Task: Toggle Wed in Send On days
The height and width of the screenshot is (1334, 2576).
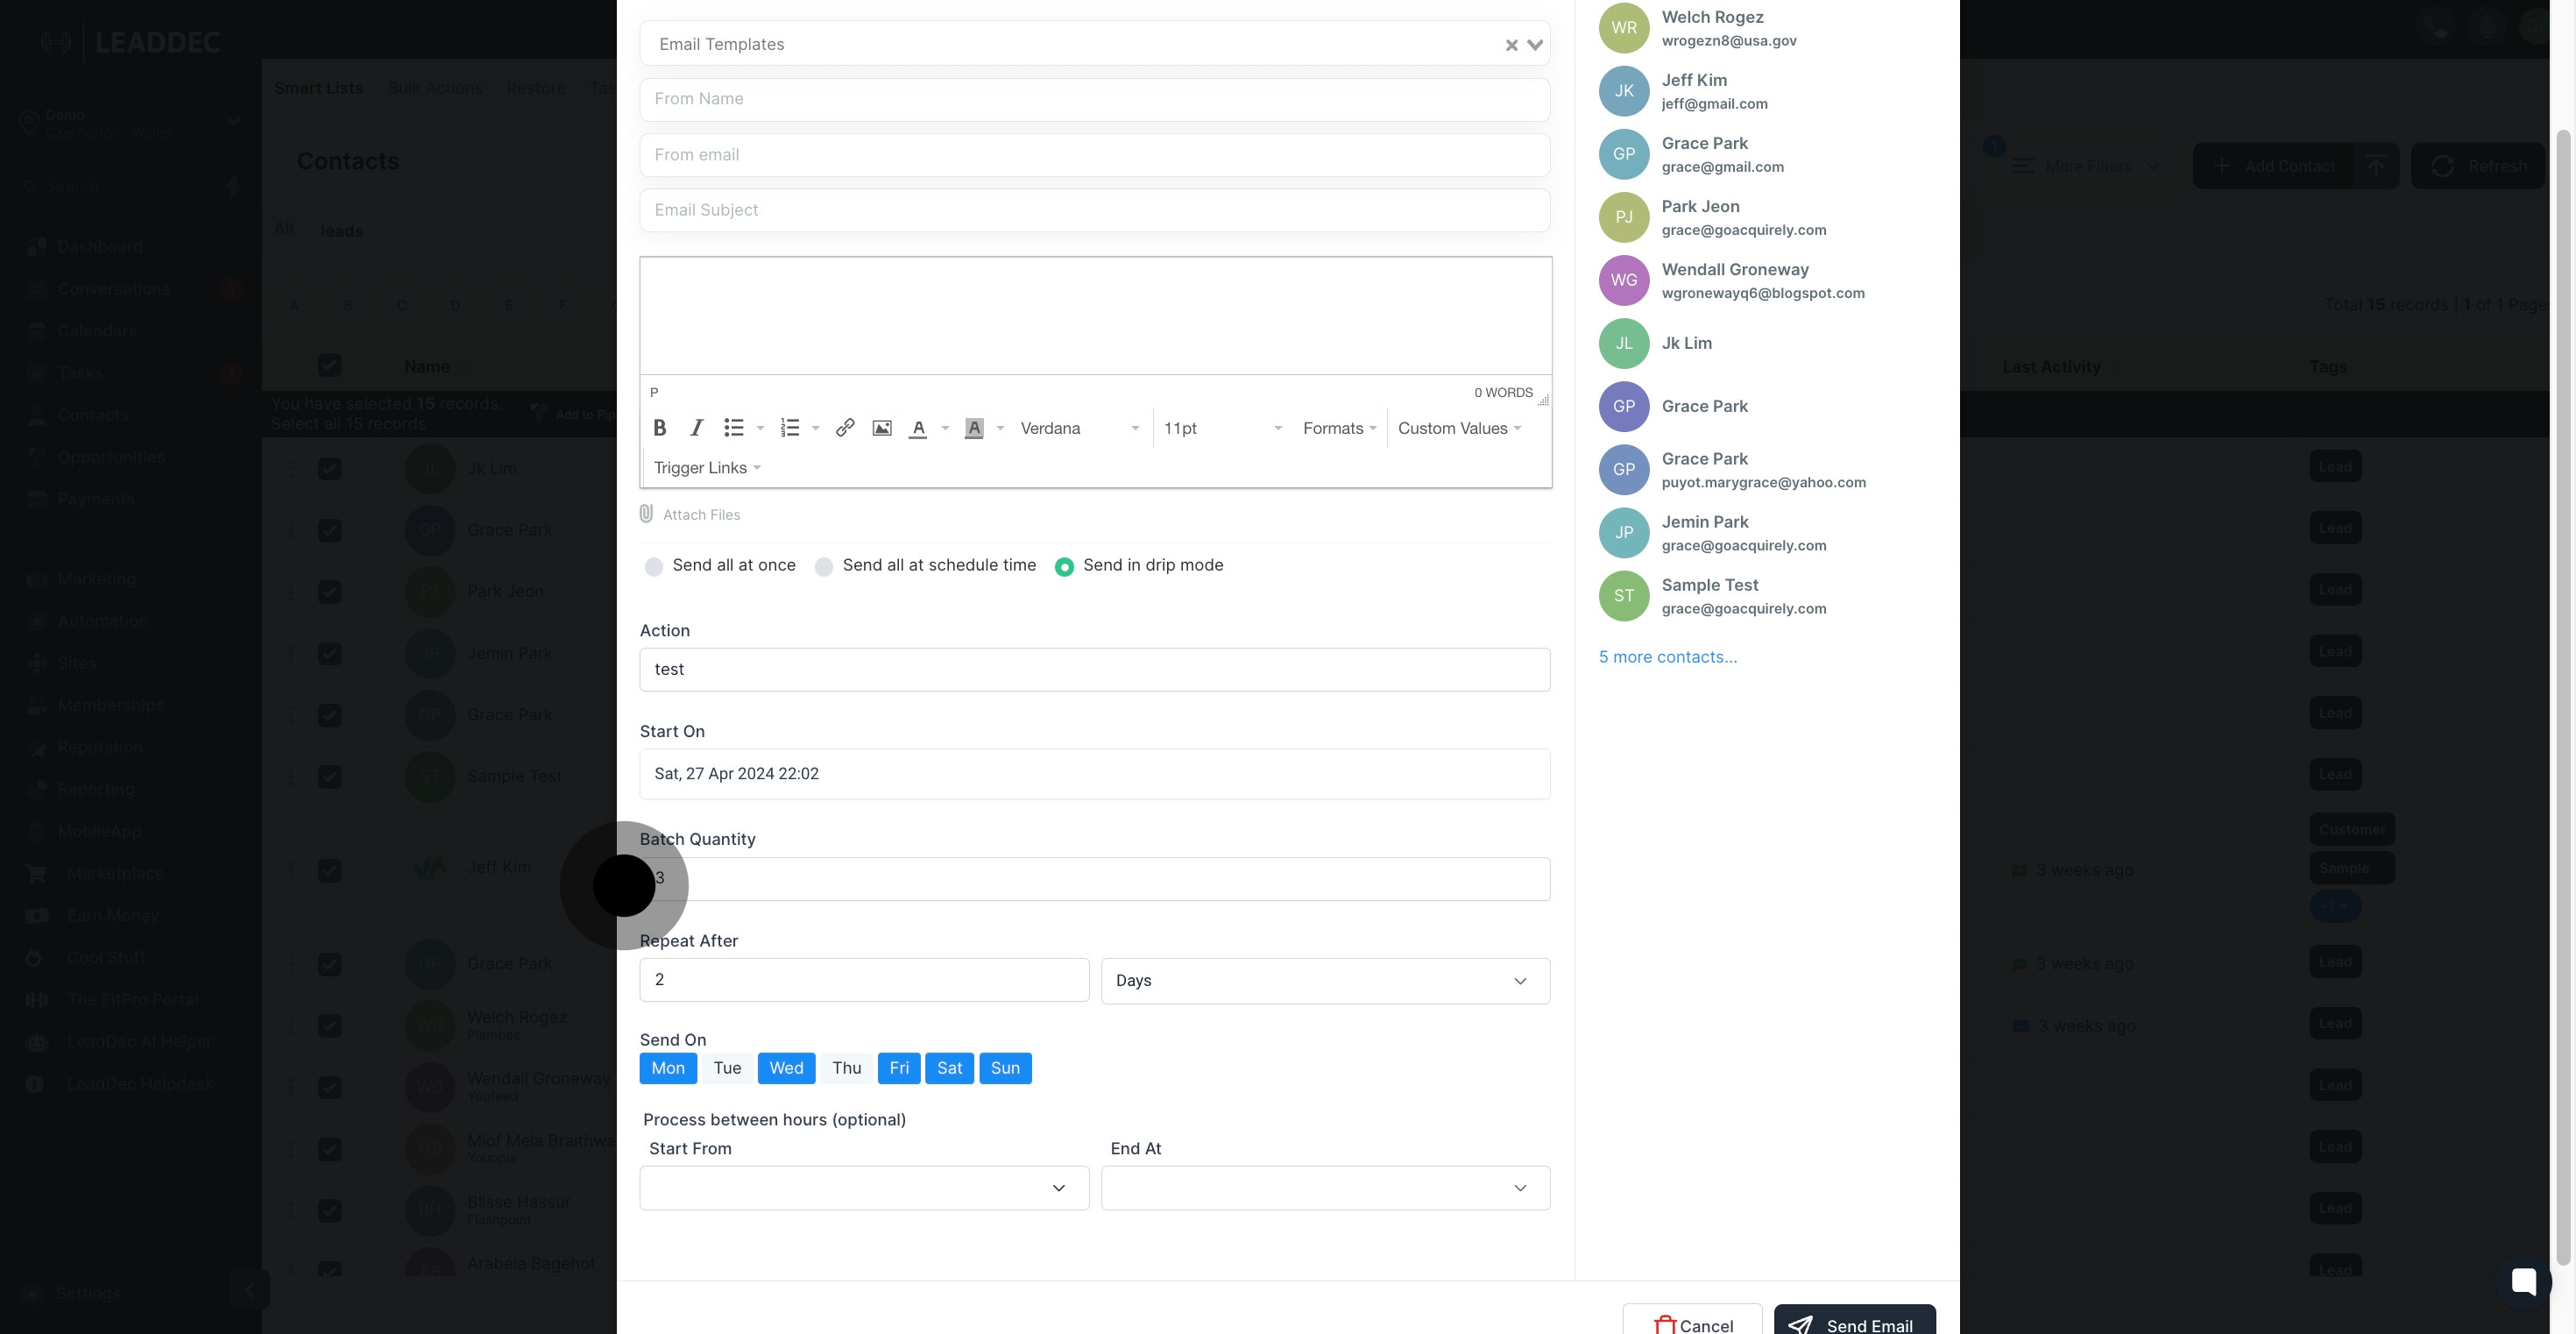Action: click(786, 1068)
